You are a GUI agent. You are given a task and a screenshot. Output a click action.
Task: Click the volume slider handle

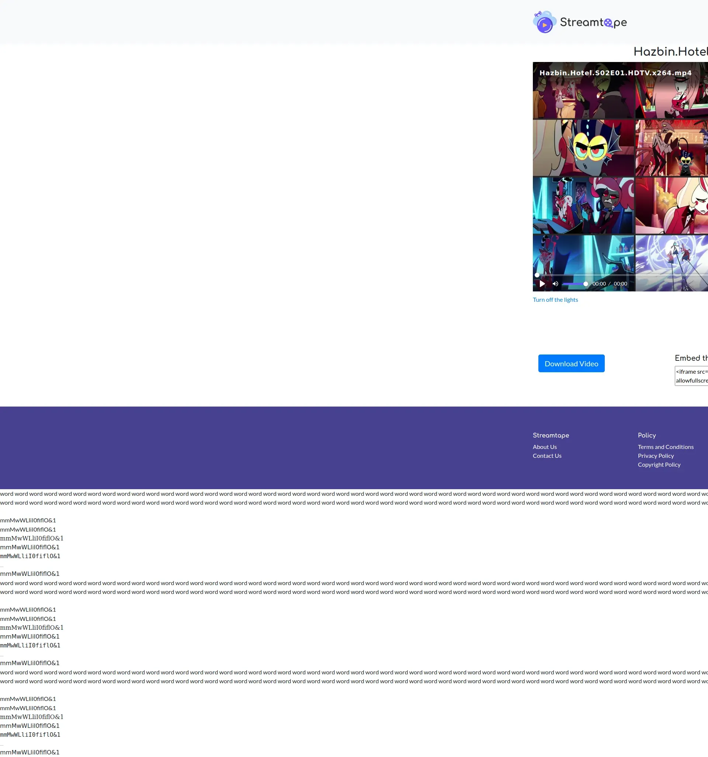[586, 284]
